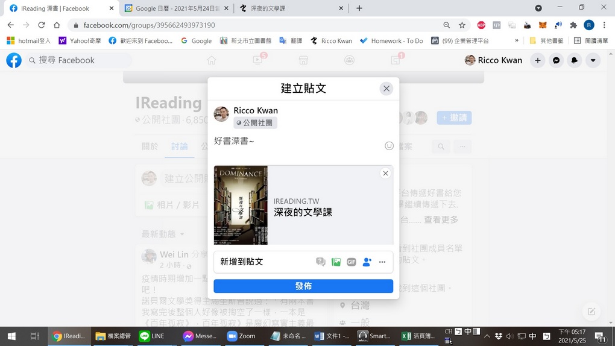Click the Facebook logo
The image size is (615, 346).
[14, 60]
